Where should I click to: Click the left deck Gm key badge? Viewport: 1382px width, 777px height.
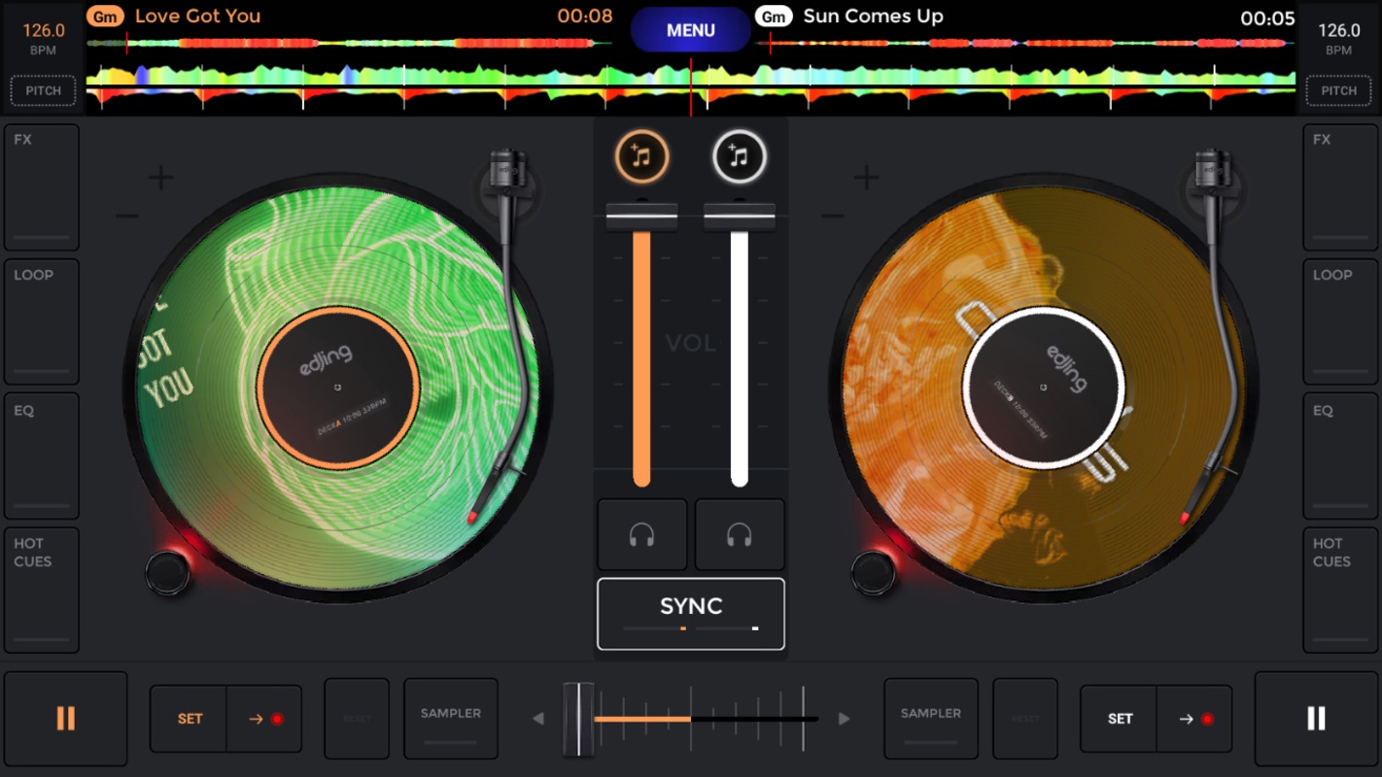click(105, 17)
